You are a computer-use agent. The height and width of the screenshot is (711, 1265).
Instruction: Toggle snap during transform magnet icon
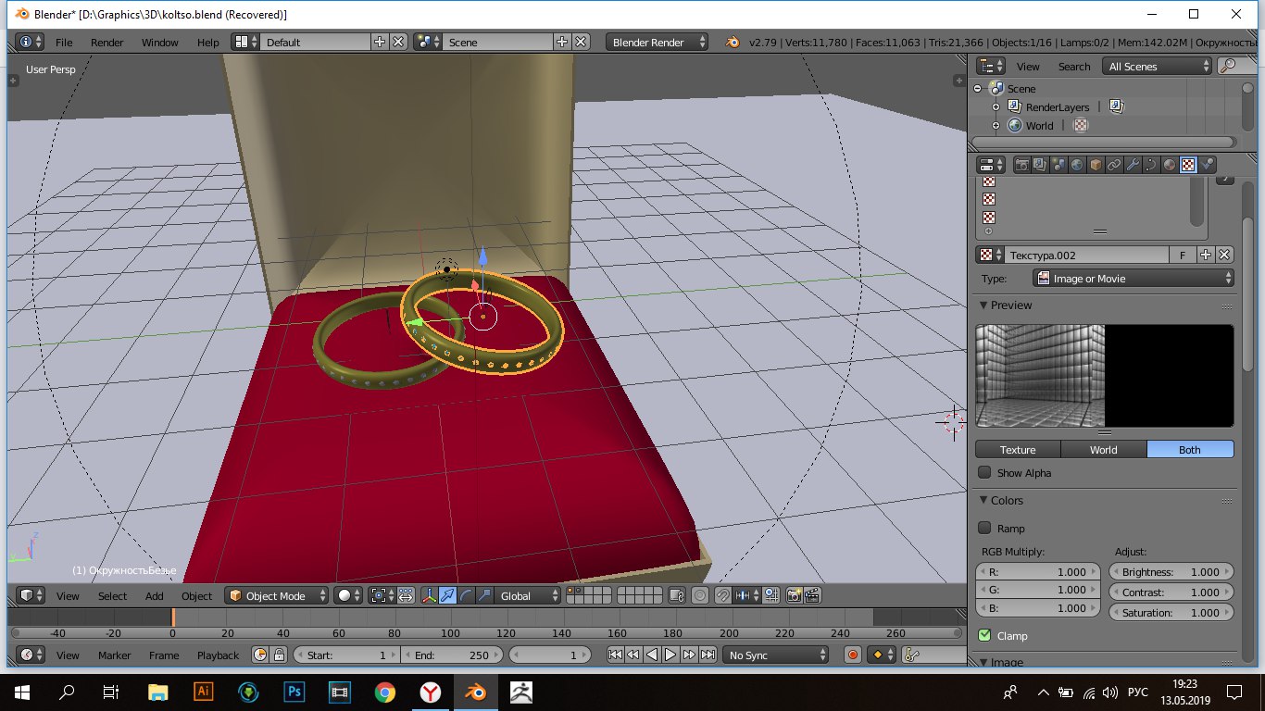[722, 595]
